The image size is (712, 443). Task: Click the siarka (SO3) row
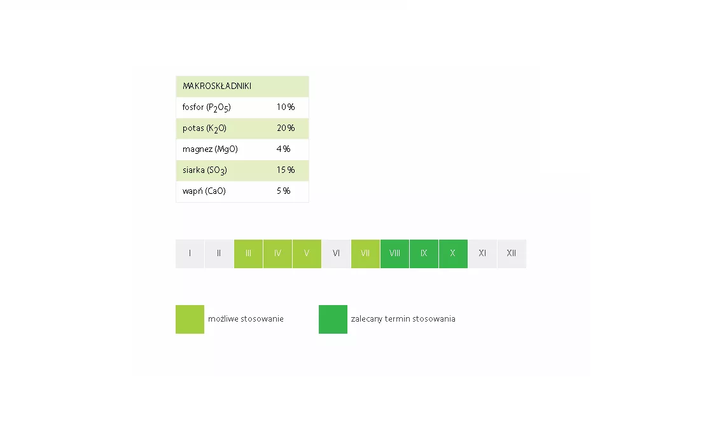[242, 170]
